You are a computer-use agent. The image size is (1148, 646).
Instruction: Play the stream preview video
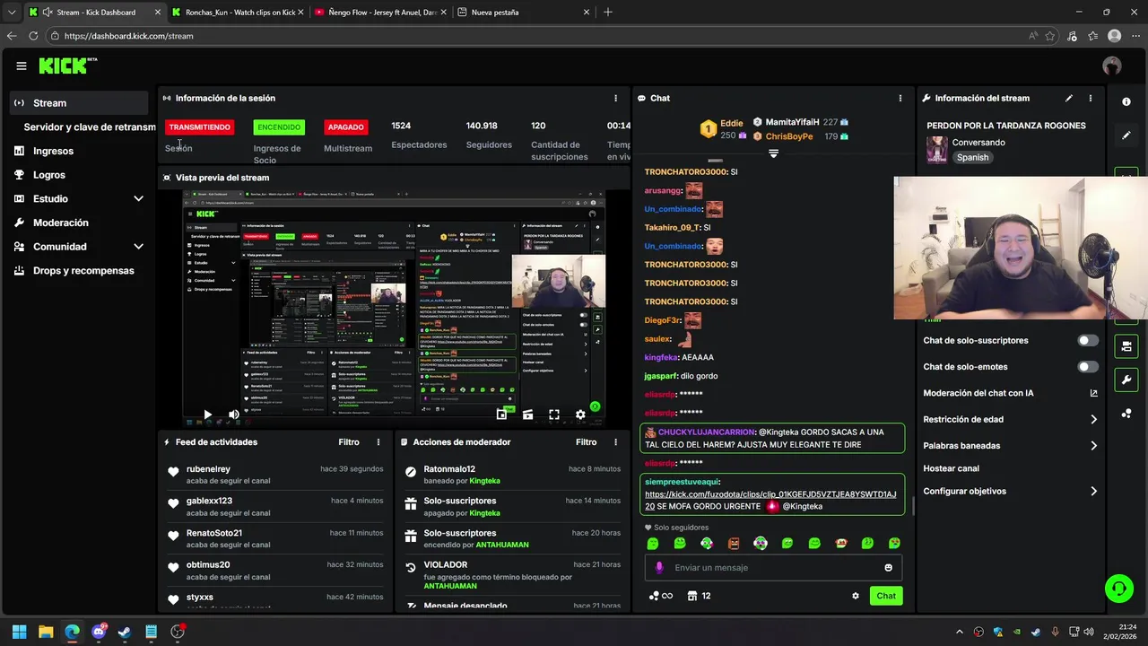[x=207, y=415]
